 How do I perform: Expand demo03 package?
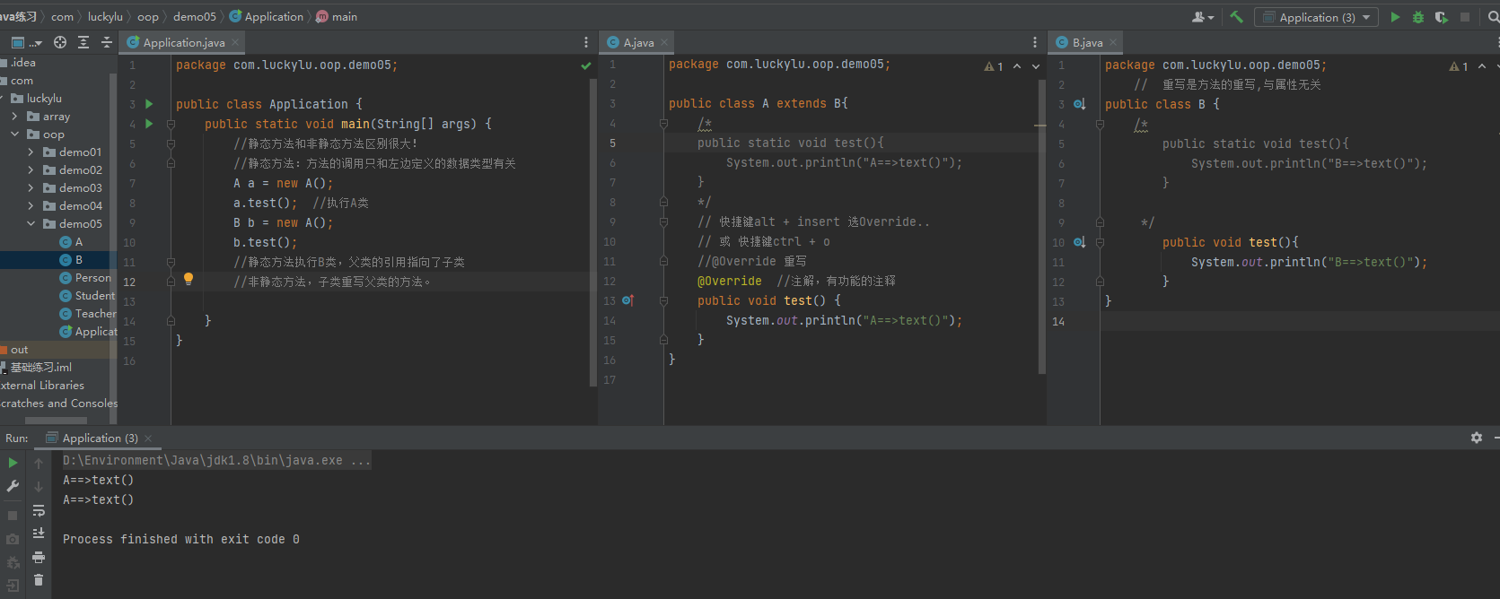(x=31, y=187)
